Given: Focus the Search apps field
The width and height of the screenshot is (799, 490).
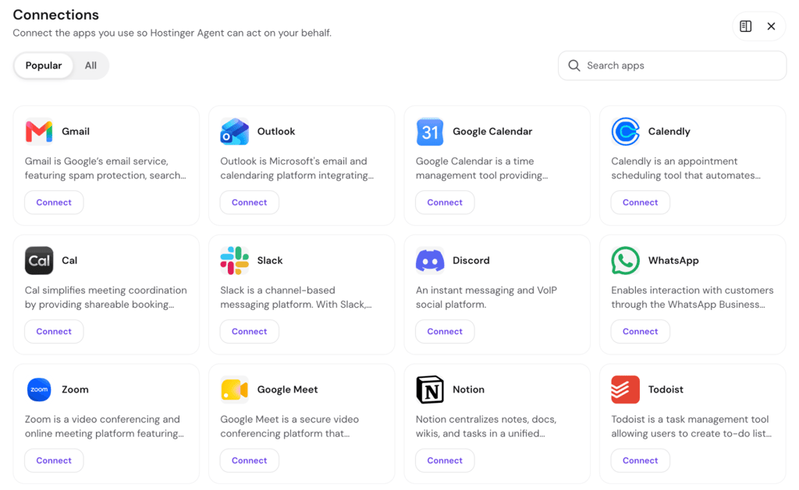Looking at the screenshot, I should click(x=672, y=65).
